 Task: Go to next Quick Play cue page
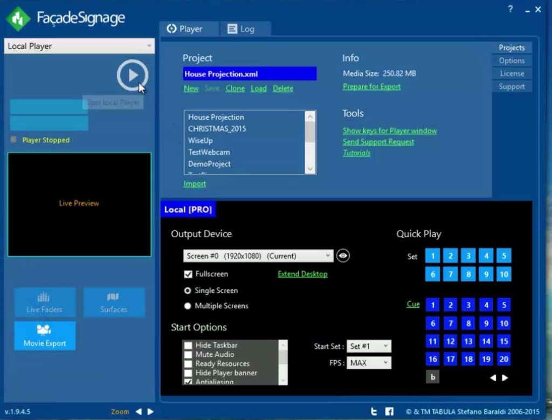pos(505,377)
